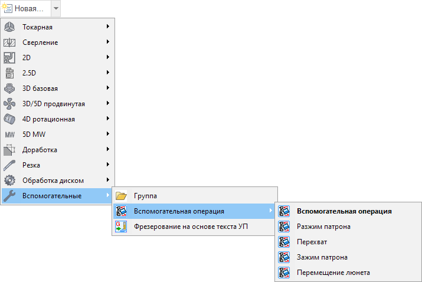Expand the Токарная submenu arrow
Screen dimensions: 422x282
coord(107,27)
